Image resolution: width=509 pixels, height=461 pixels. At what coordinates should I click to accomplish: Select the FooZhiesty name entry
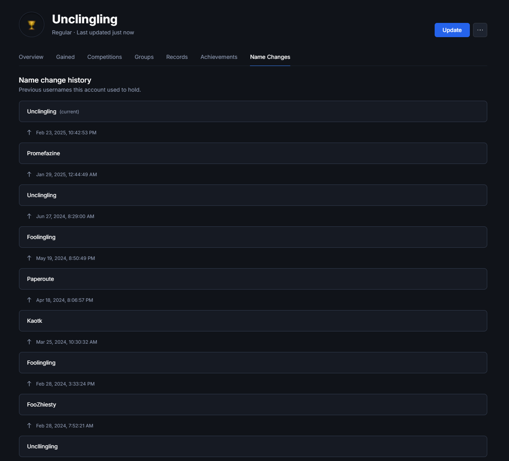point(253,405)
